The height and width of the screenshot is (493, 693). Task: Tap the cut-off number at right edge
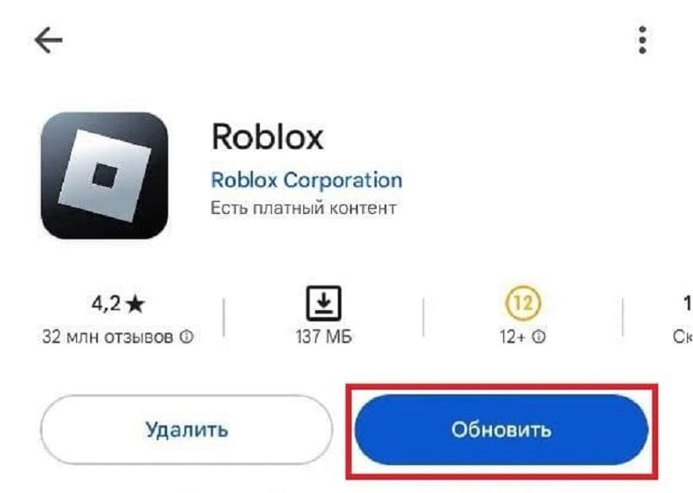(x=688, y=304)
